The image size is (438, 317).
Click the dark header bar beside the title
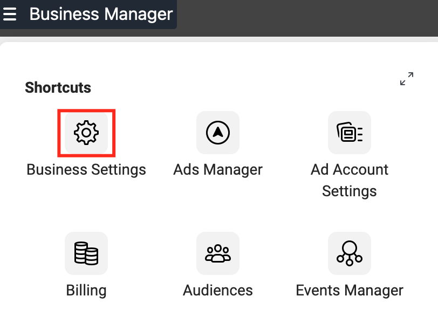click(307, 17)
